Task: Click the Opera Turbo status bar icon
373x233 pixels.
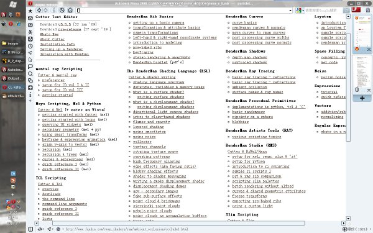Action: tap(58, 229)
